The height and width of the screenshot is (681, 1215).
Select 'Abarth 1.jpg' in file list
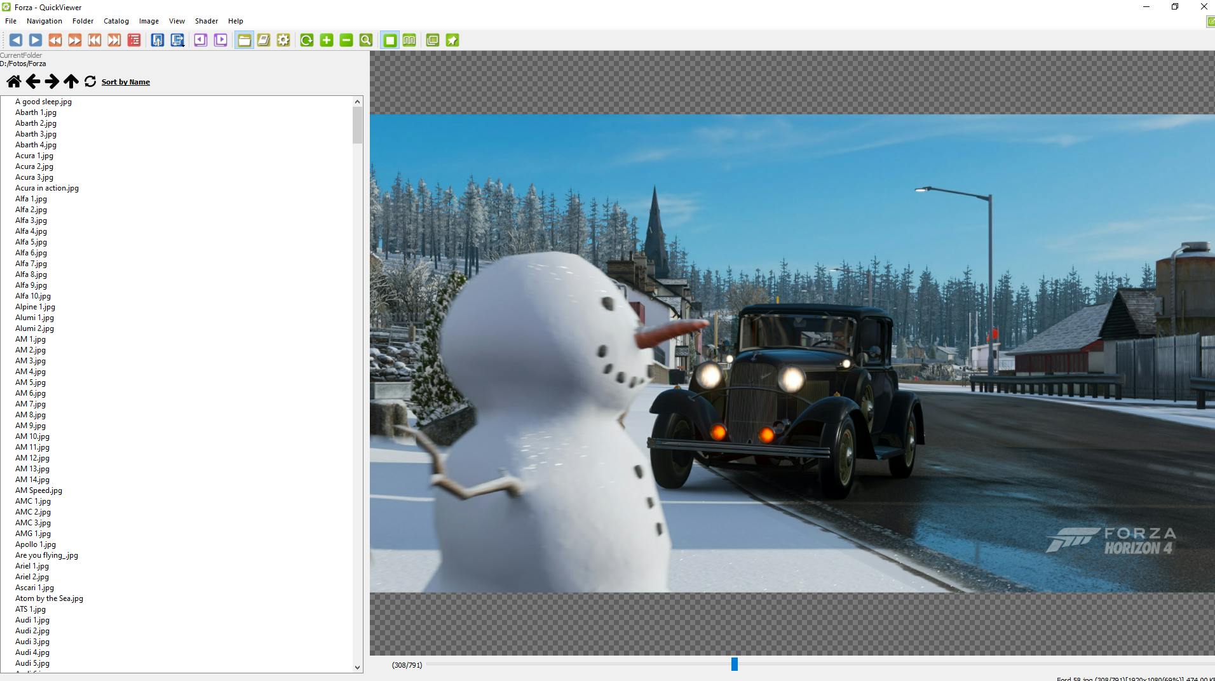36,112
